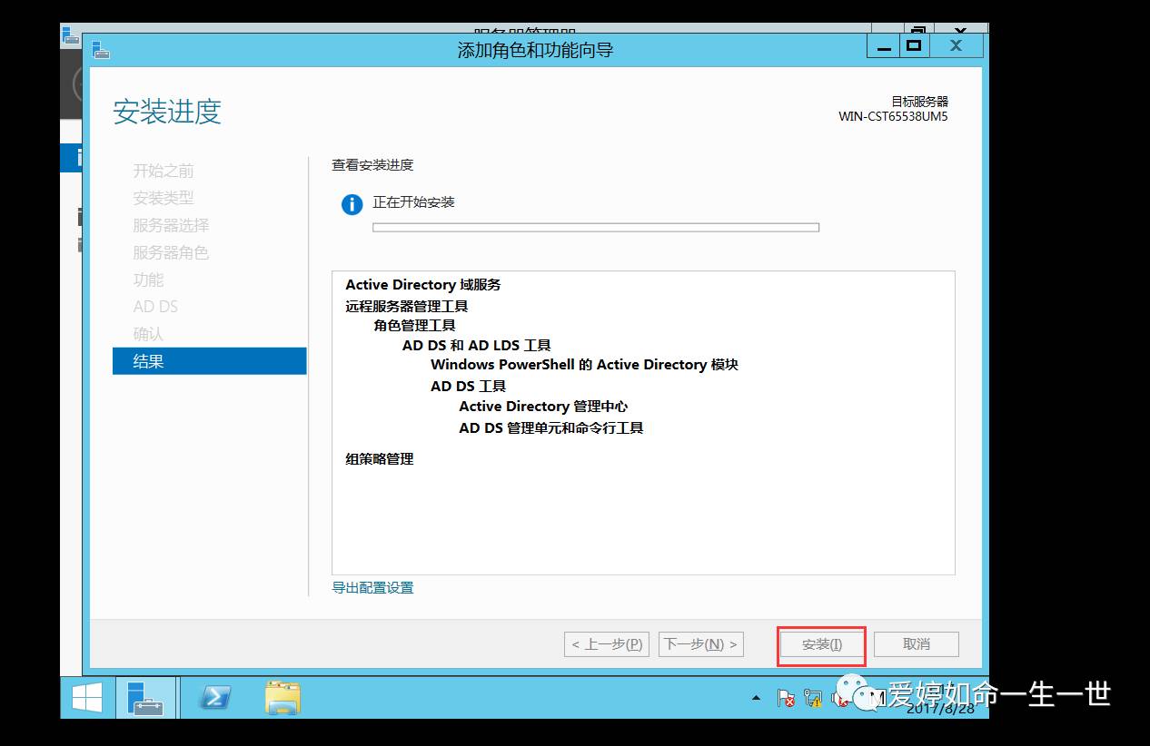Click the 角色管理工具 entry

point(414,325)
